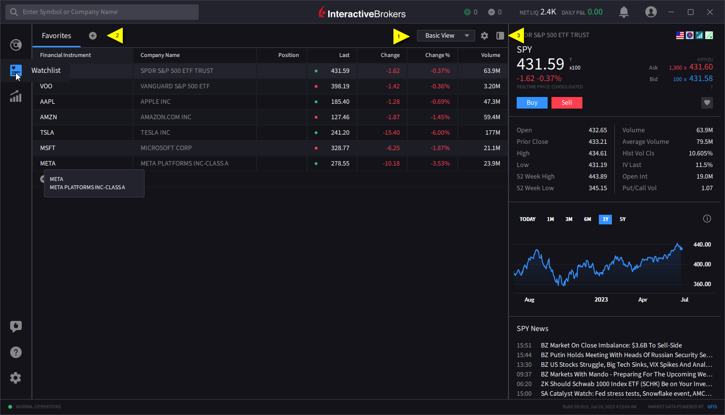Open watchlist column settings gear icon
This screenshot has width=725, height=415.
click(x=484, y=36)
